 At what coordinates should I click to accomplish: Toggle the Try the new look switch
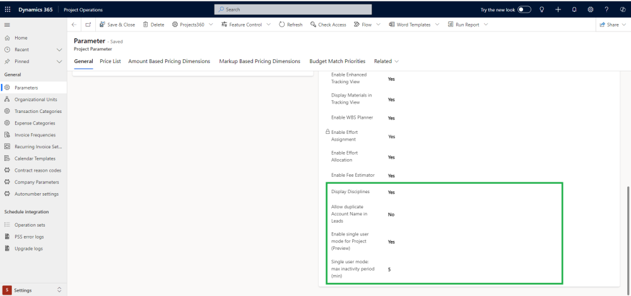tap(524, 9)
